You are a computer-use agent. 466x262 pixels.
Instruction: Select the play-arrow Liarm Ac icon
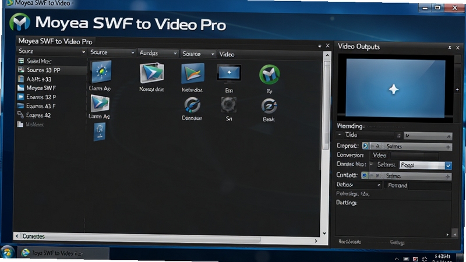pyautogui.click(x=100, y=103)
